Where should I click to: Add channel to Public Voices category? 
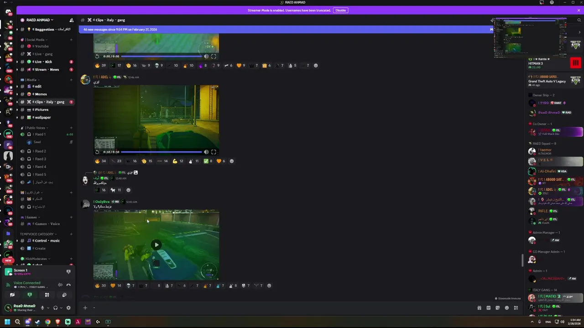click(71, 128)
